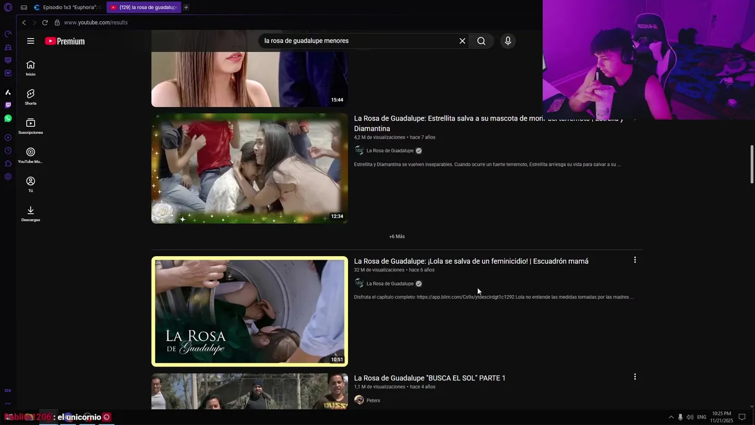Open title ¡Lola se salva de un feminicidio!
The width and height of the screenshot is (755, 425).
tap(471, 261)
